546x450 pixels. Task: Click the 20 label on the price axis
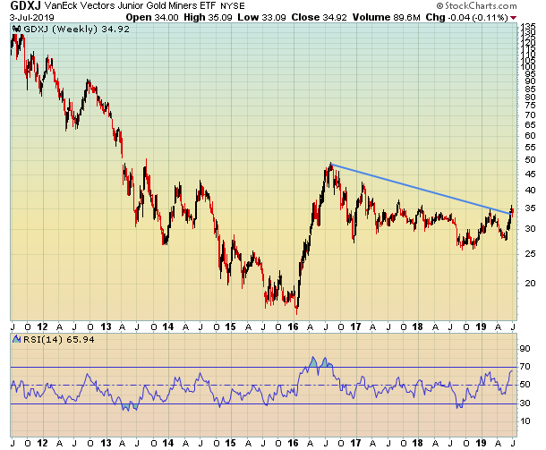(530, 284)
